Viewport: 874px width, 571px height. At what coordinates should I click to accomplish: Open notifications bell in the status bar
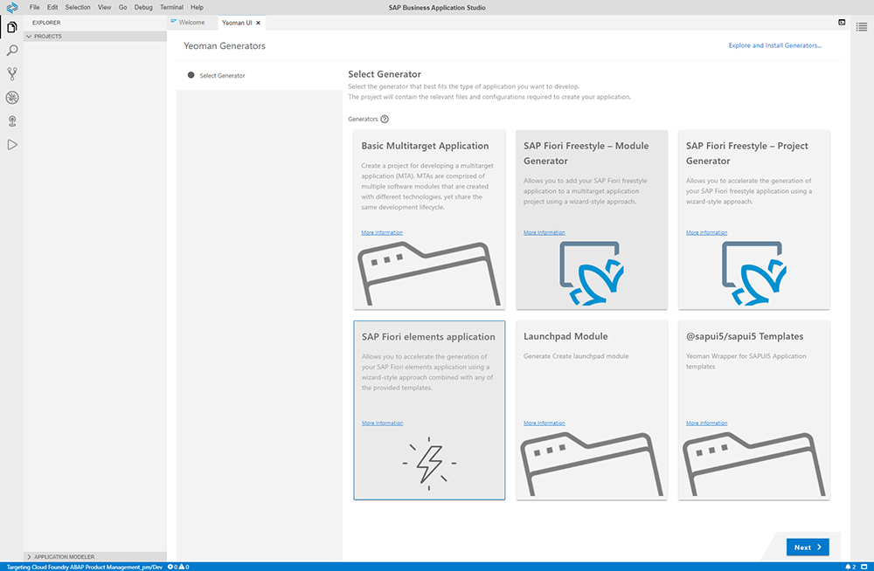coord(847,566)
